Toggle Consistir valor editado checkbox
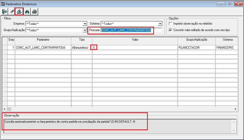 171,30
